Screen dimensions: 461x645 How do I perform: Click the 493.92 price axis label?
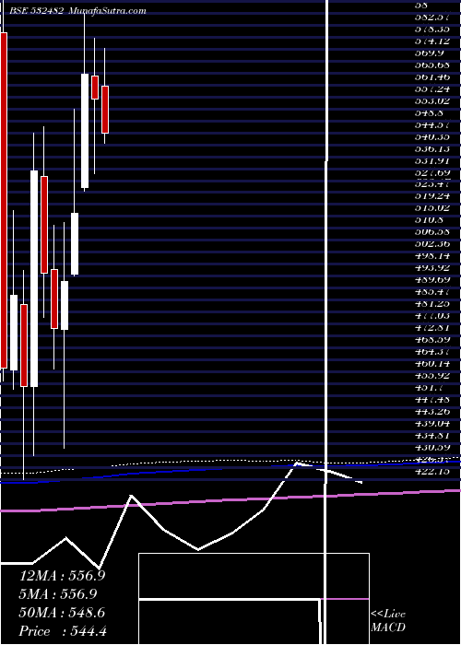point(432,268)
